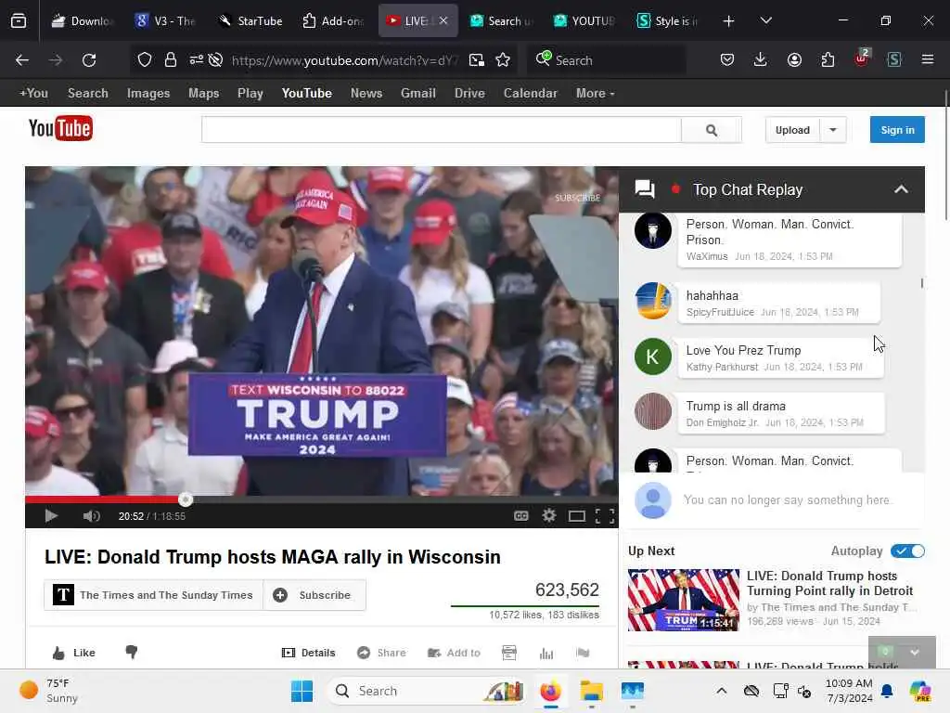Subscribe to The Times and The Sunday Times
The width and height of the screenshot is (950, 713).
(314, 595)
